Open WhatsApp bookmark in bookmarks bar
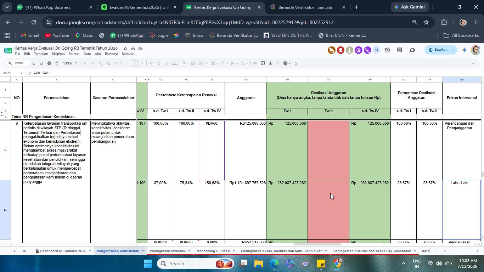 tap(126, 35)
